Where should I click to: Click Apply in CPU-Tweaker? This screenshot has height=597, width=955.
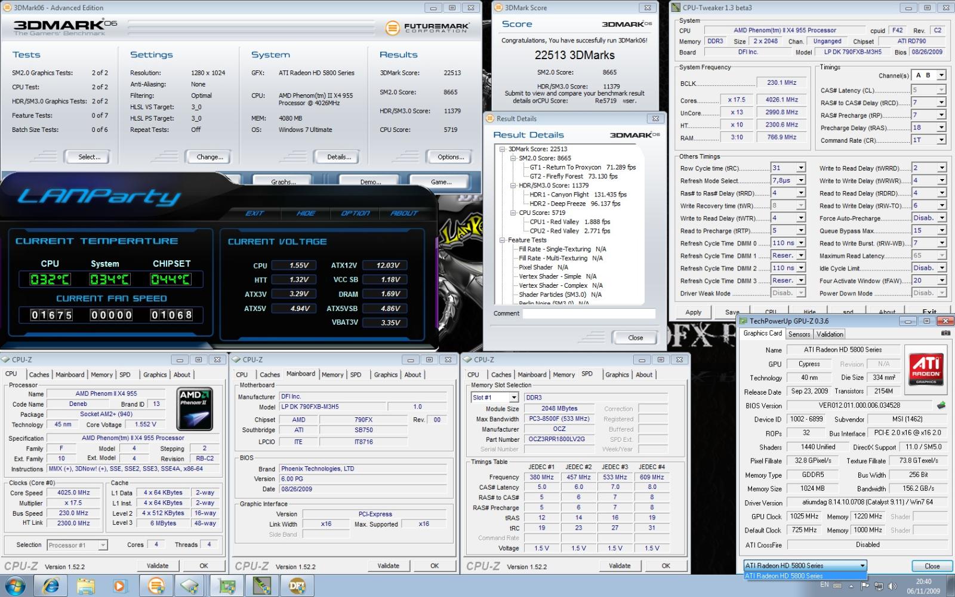[x=694, y=312]
